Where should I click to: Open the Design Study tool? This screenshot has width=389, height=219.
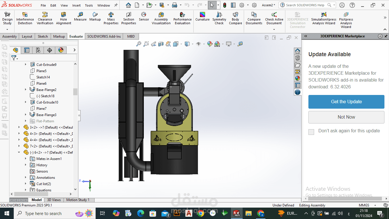7,19
